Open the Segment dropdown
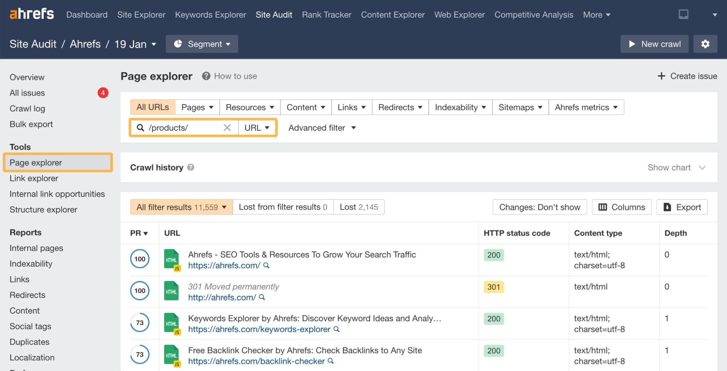727x371 pixels. coord(202,44)
